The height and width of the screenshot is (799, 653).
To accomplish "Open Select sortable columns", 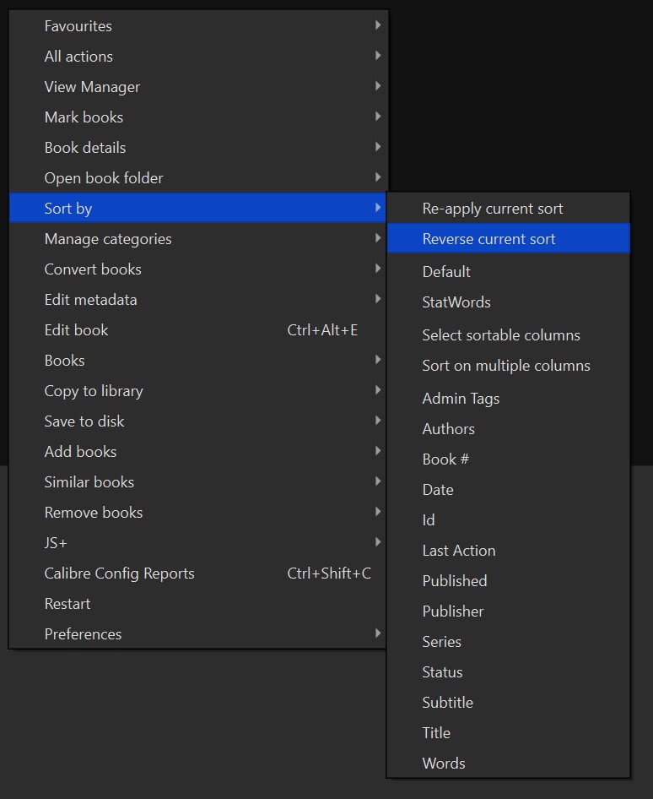I will (501, 335).
